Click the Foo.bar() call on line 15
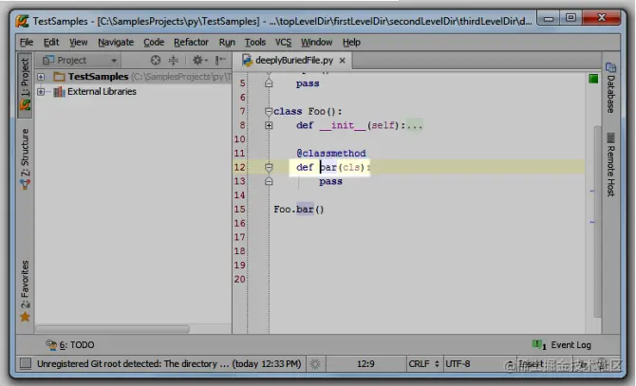 [298, 210]
